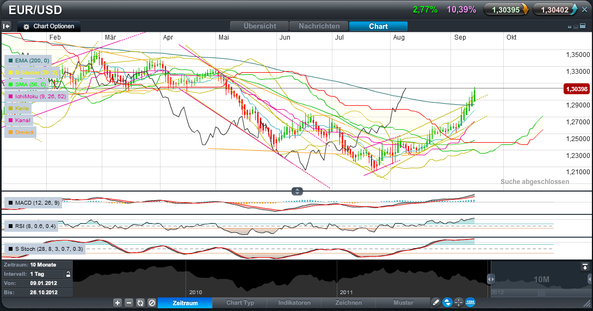The image size is (593, 311).
Task: Enable the crosshair cursor icon
Action: click(x=459, y=302)
